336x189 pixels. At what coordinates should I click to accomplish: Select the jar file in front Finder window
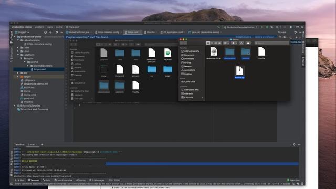214,53
